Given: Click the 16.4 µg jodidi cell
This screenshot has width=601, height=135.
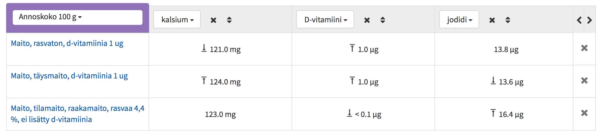Looking at the screenshot, I should [504, 114].
